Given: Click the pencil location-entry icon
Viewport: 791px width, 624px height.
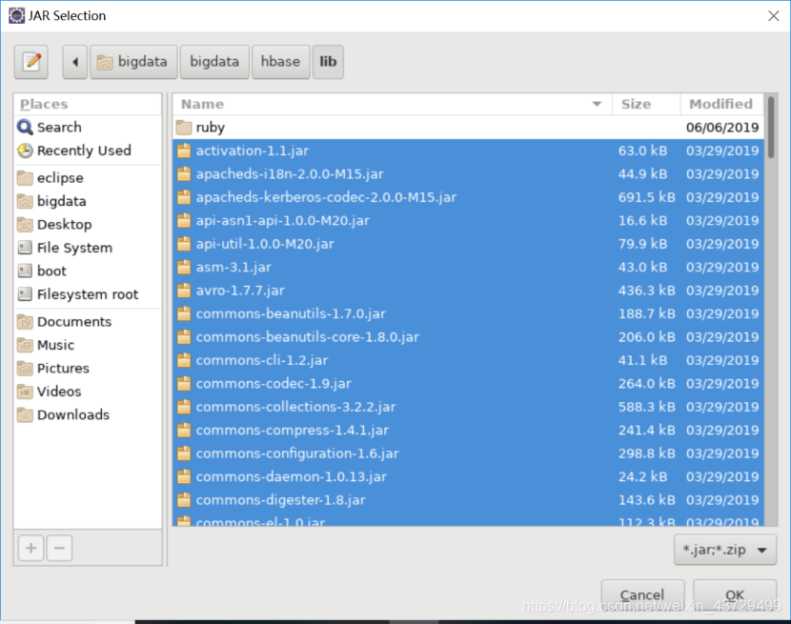Looking at the screenshot, I should click(30, 61).
